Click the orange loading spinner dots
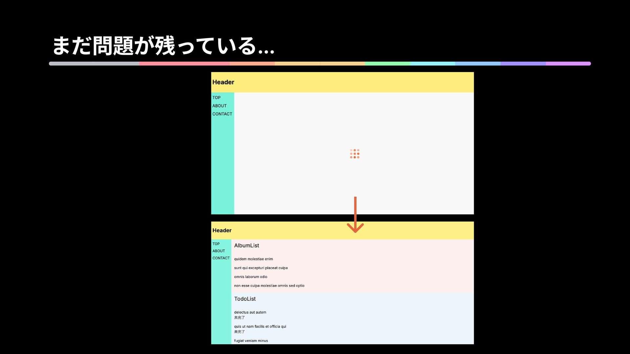 (355, 154)
